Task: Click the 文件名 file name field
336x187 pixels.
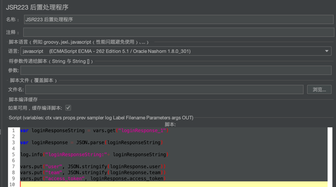Action: 164,89
